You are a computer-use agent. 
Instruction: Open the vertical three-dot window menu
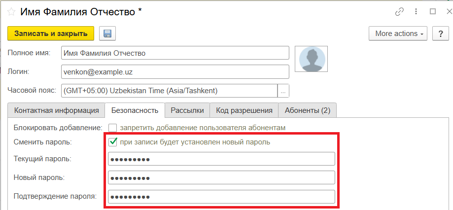tap(417, 12)
